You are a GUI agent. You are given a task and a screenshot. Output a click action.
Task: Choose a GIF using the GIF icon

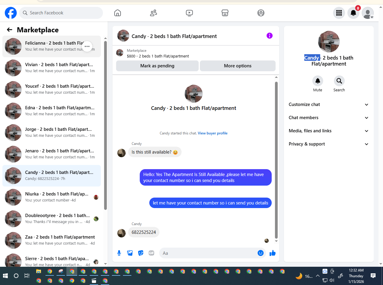151,253
